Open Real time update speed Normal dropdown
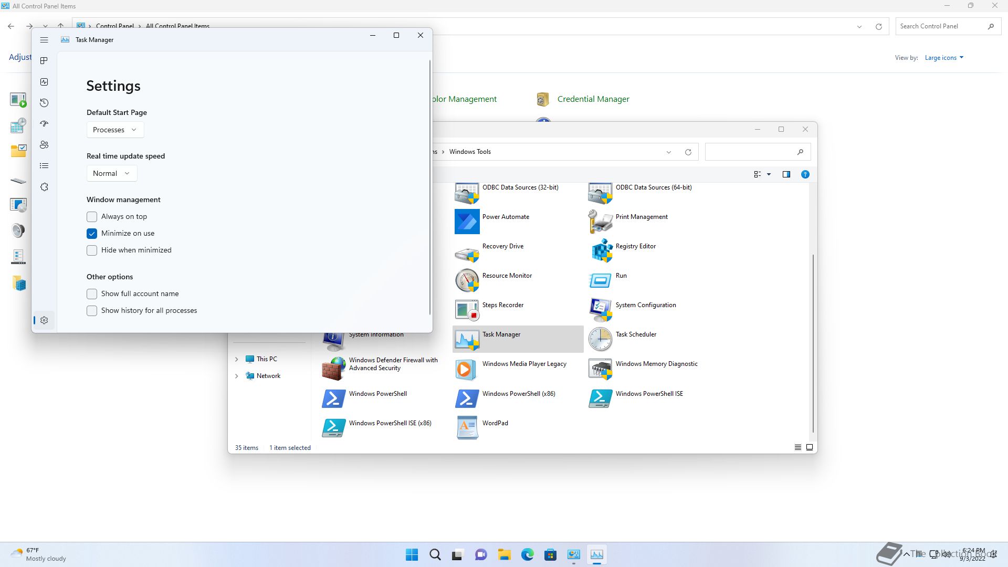 pyautogui.click(x=112, y=173)
